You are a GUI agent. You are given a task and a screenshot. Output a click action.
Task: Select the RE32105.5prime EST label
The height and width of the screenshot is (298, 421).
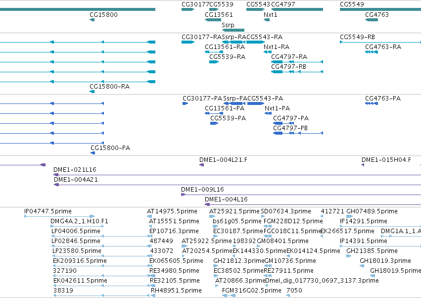pyautogui.click(x=175, y=281)
